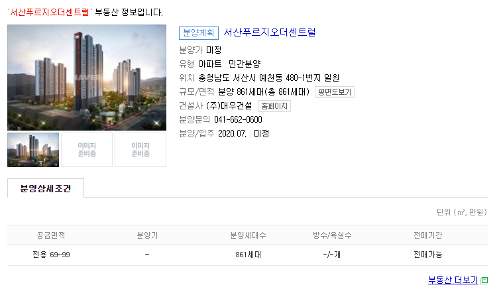The width and height of the screenshot is (499, 297).
Task: Click the 분양세대수 column header
Action: pyautogui.click(x=249, y=235)
